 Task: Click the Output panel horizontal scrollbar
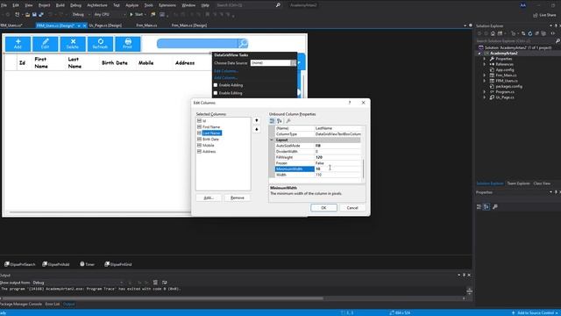pyautogui.click(x=163, y=298)
